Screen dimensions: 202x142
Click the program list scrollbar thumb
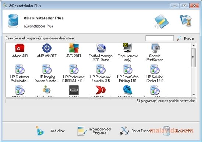[x=194, y=57]
